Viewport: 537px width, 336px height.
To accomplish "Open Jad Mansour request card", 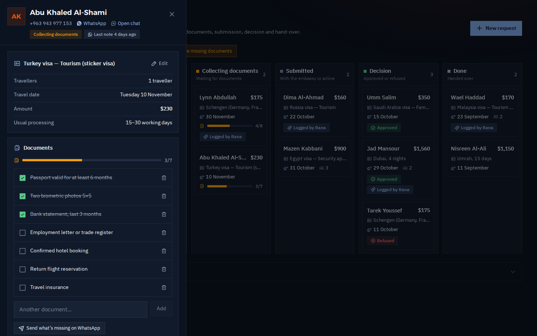I will click(x=398, y=169).
